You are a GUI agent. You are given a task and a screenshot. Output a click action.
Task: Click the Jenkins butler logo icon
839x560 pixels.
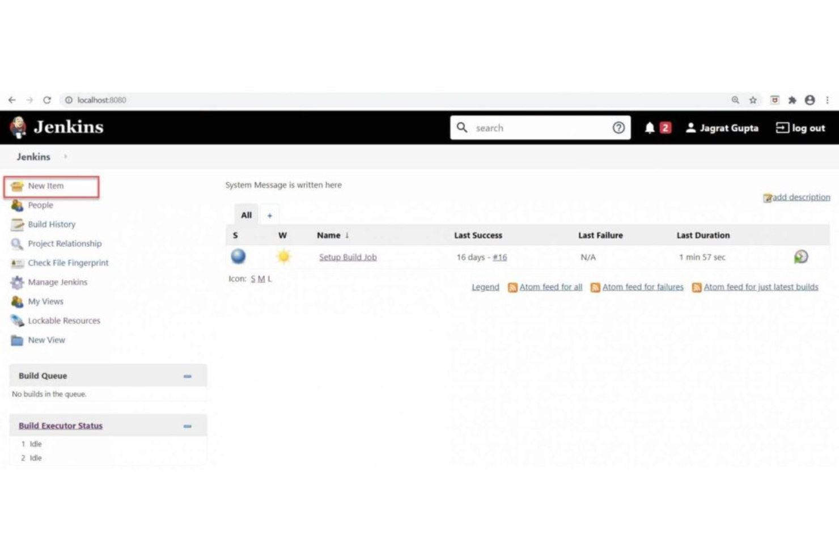click(x=18, y=127)
